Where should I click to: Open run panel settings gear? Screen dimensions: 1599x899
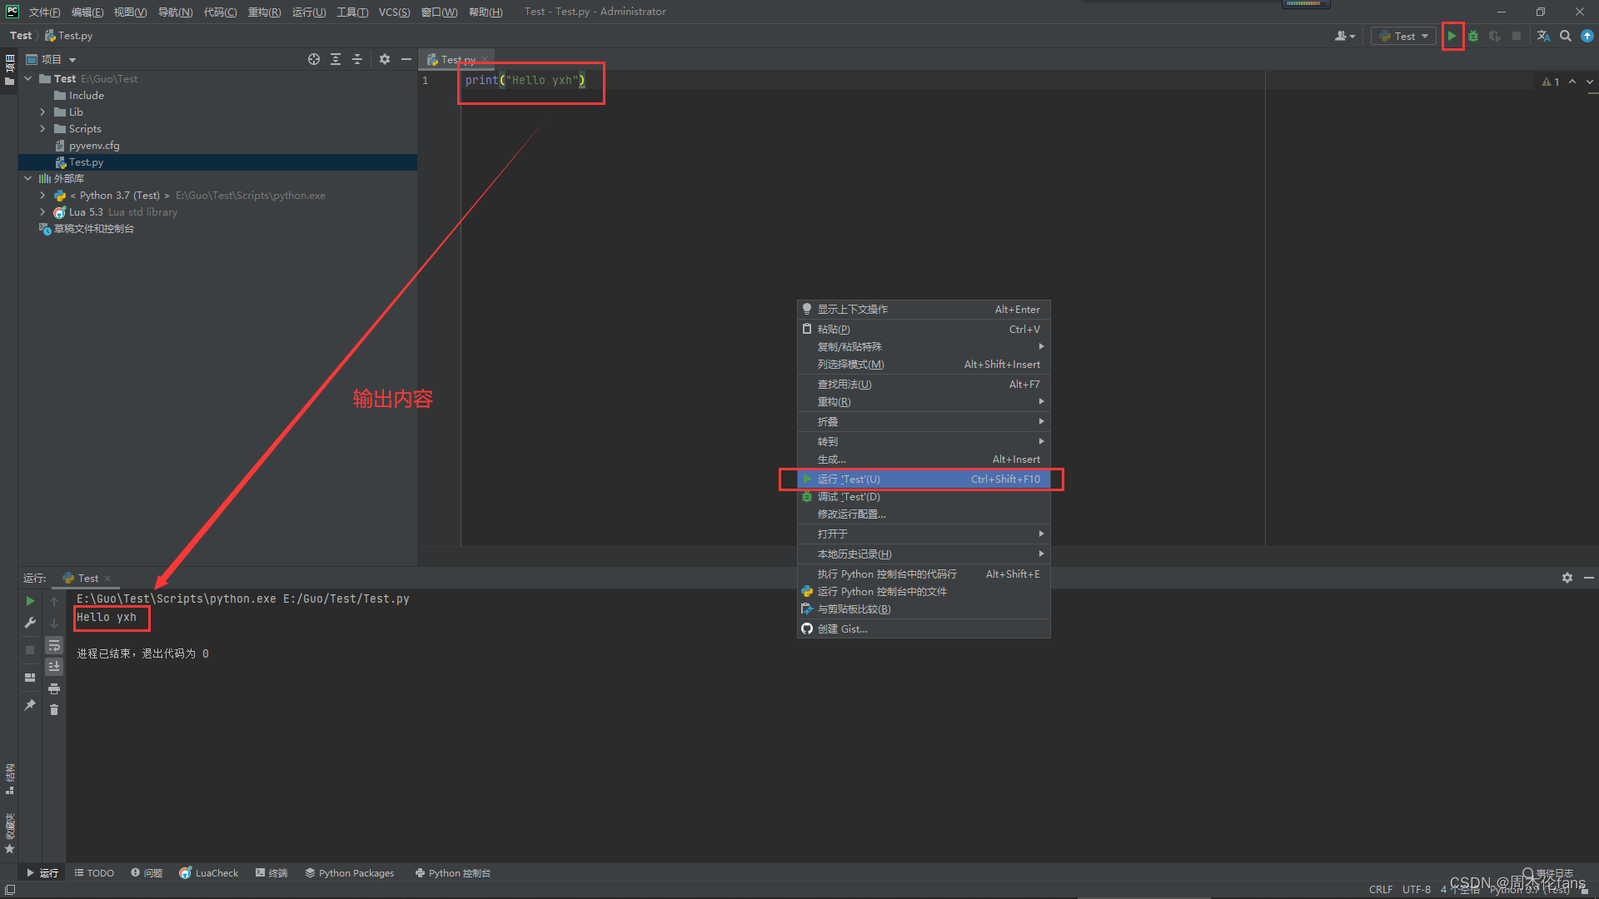click(1567, 578)
